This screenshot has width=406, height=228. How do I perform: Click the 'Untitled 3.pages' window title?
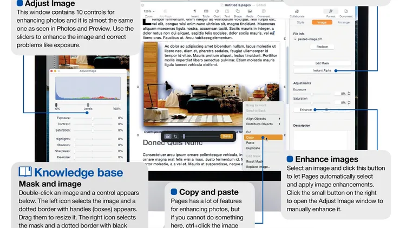tap(238, 5)
